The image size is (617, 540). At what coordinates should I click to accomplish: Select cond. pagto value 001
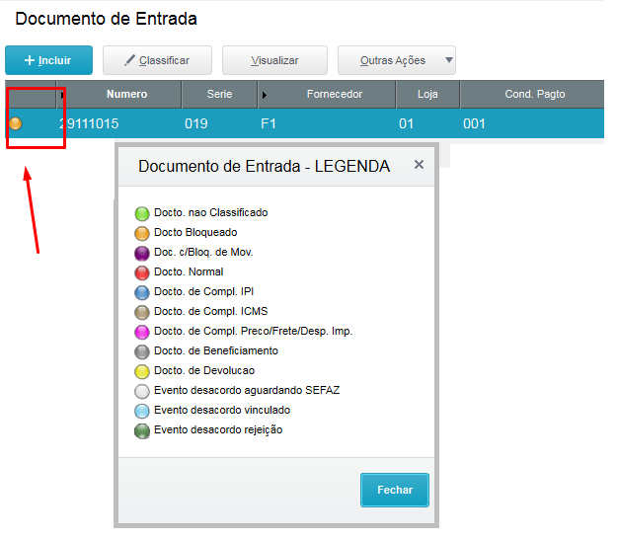click(474, 123)
